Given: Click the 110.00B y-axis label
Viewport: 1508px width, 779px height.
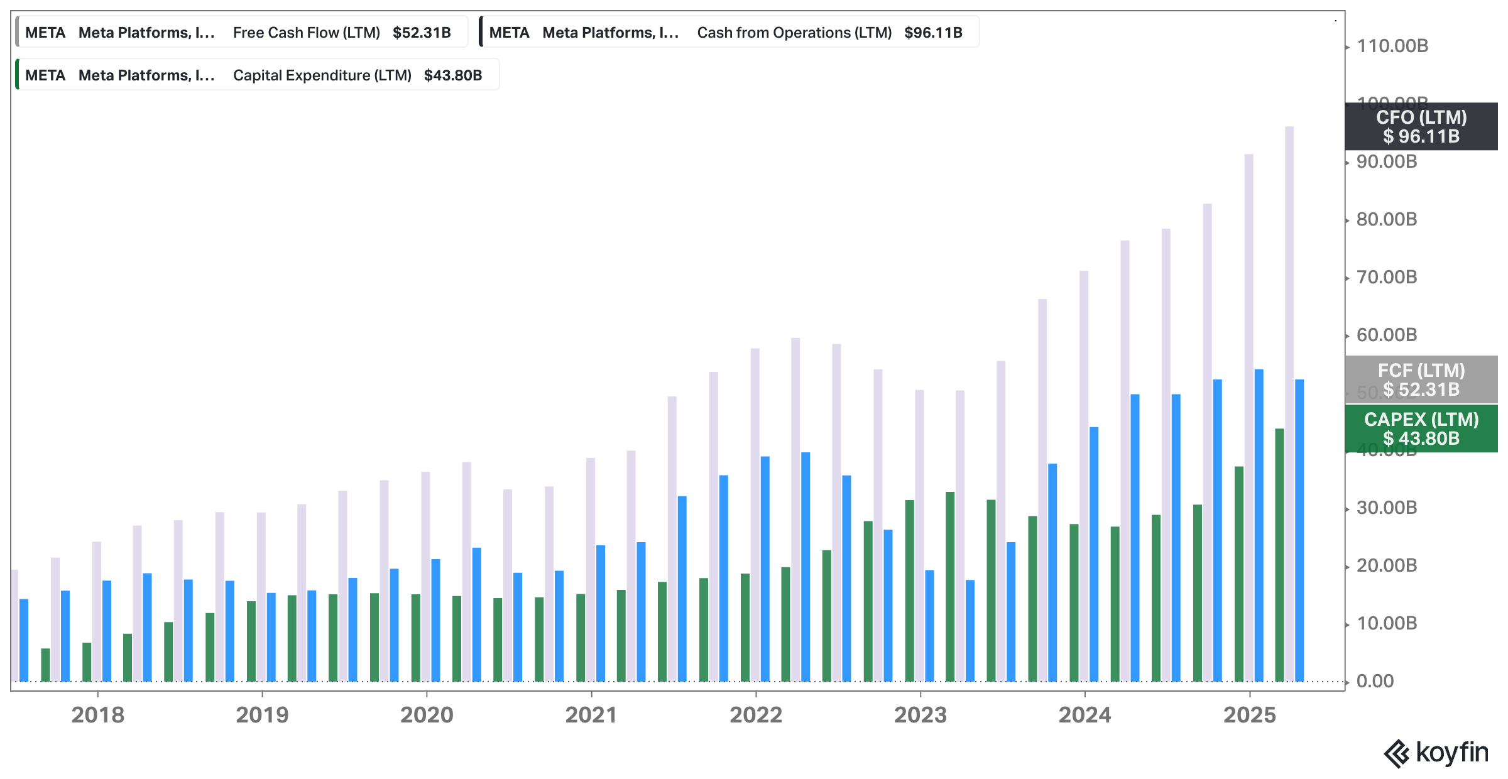Looking at the screenshot, I should tap(1392, 46).
